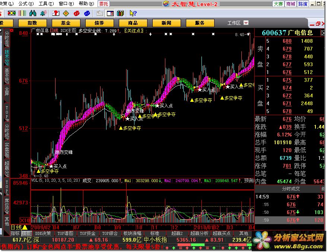Click the binoculars search icon

[32, 13]
